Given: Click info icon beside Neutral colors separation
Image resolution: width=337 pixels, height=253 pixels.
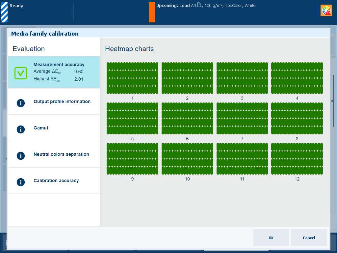Looking at the screenshot, I should click(21, 155).
